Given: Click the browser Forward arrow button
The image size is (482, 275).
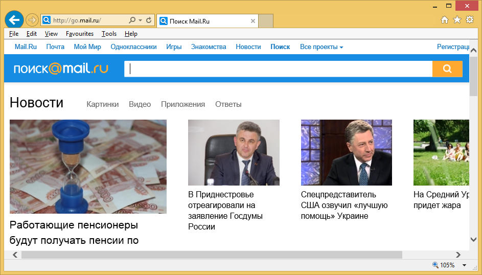Looking at the screenshot, I should (32, 20).
